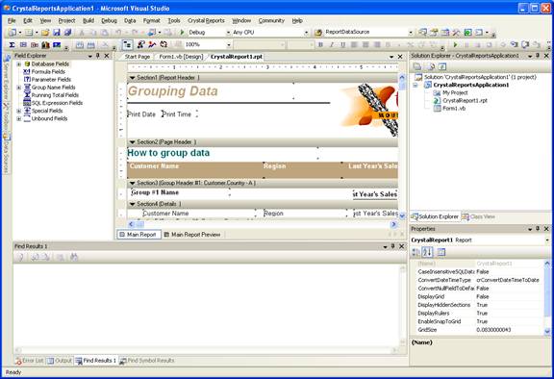The image size is (554, 379).
Task: Click Property Pages icon in Properties panel
Action: click(441, 252)
